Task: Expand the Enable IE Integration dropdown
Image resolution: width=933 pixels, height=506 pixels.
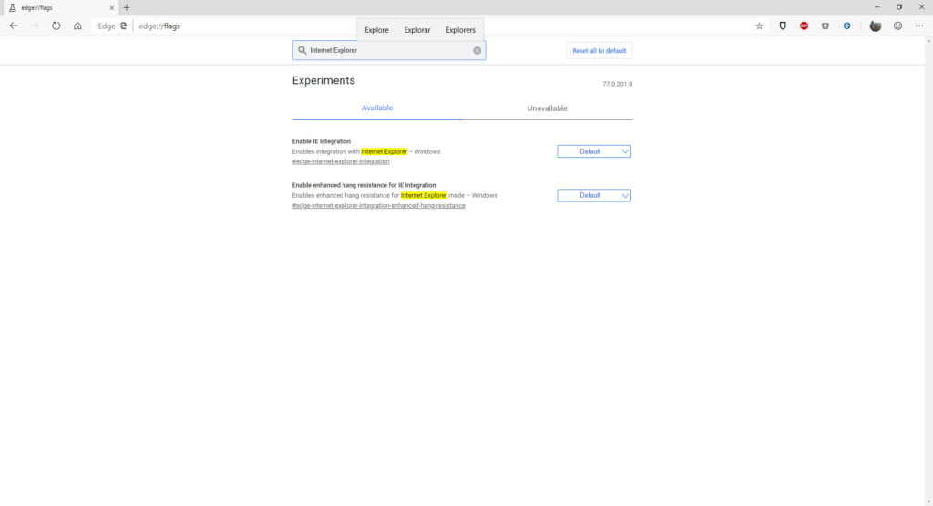Action: pyautogui.click(x=593, y=151)
